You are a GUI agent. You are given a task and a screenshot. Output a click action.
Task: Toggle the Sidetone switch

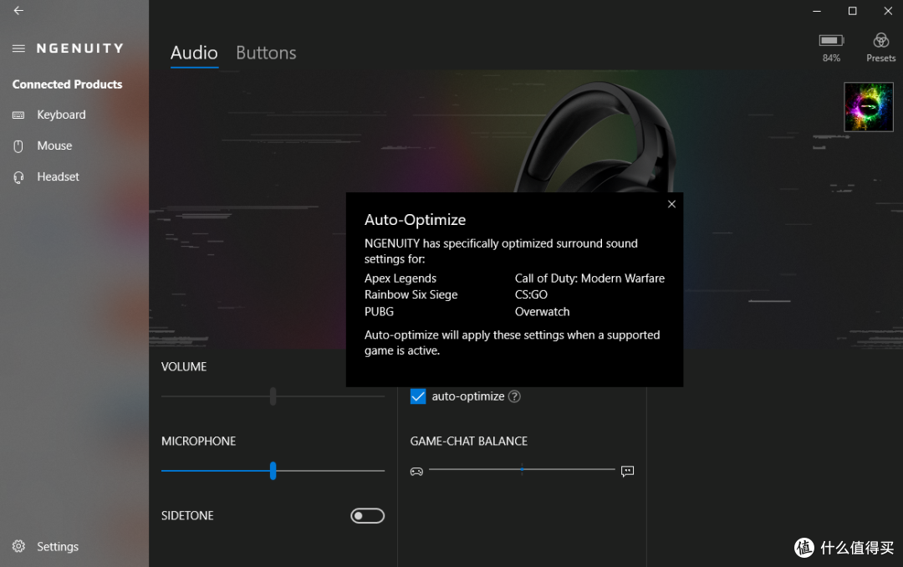pyautogui.click(x=367, y=516)
